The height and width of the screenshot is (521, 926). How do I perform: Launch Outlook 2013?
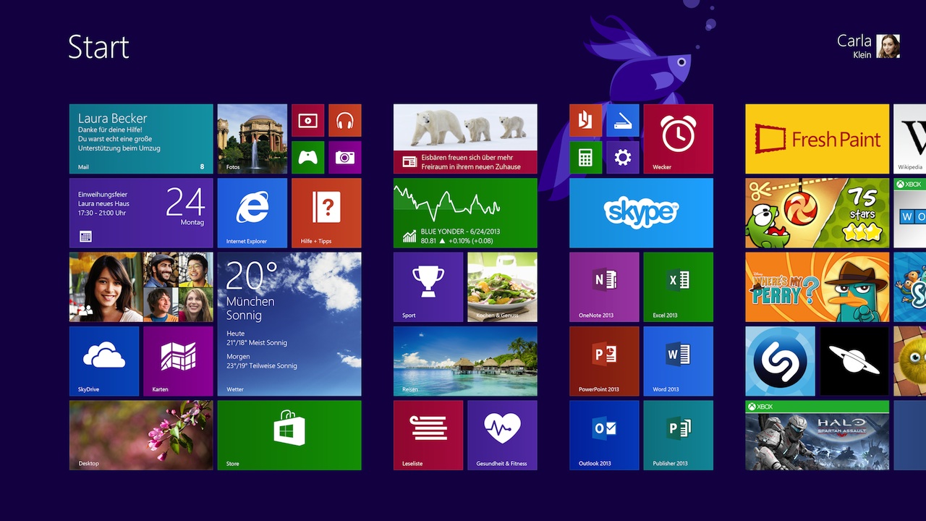click(604, 436)
